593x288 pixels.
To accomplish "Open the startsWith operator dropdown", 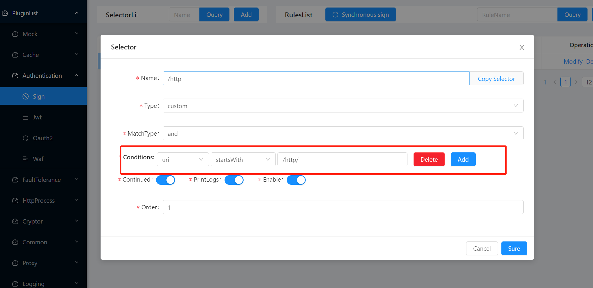I will tap(243, 160).
